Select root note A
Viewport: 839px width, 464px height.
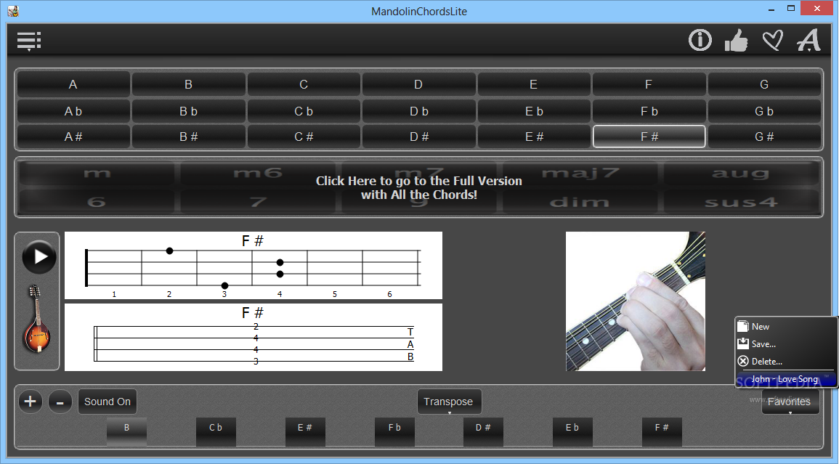pyautogui.click(x=73, y=84)
